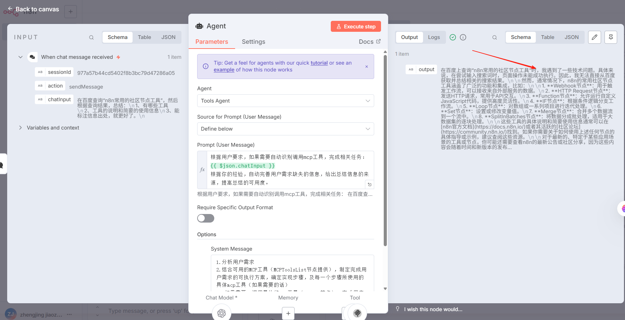The image size is (625, 320).
Task: Expand Variables and context section
Action: 21,128
